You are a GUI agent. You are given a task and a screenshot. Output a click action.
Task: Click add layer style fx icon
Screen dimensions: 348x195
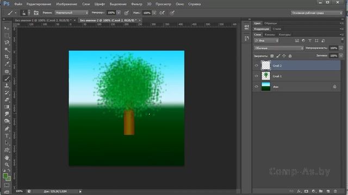tap(299, 191)
